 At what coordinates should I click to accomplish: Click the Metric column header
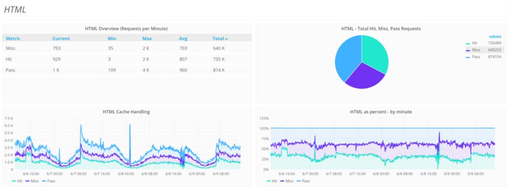pos(13,38)
